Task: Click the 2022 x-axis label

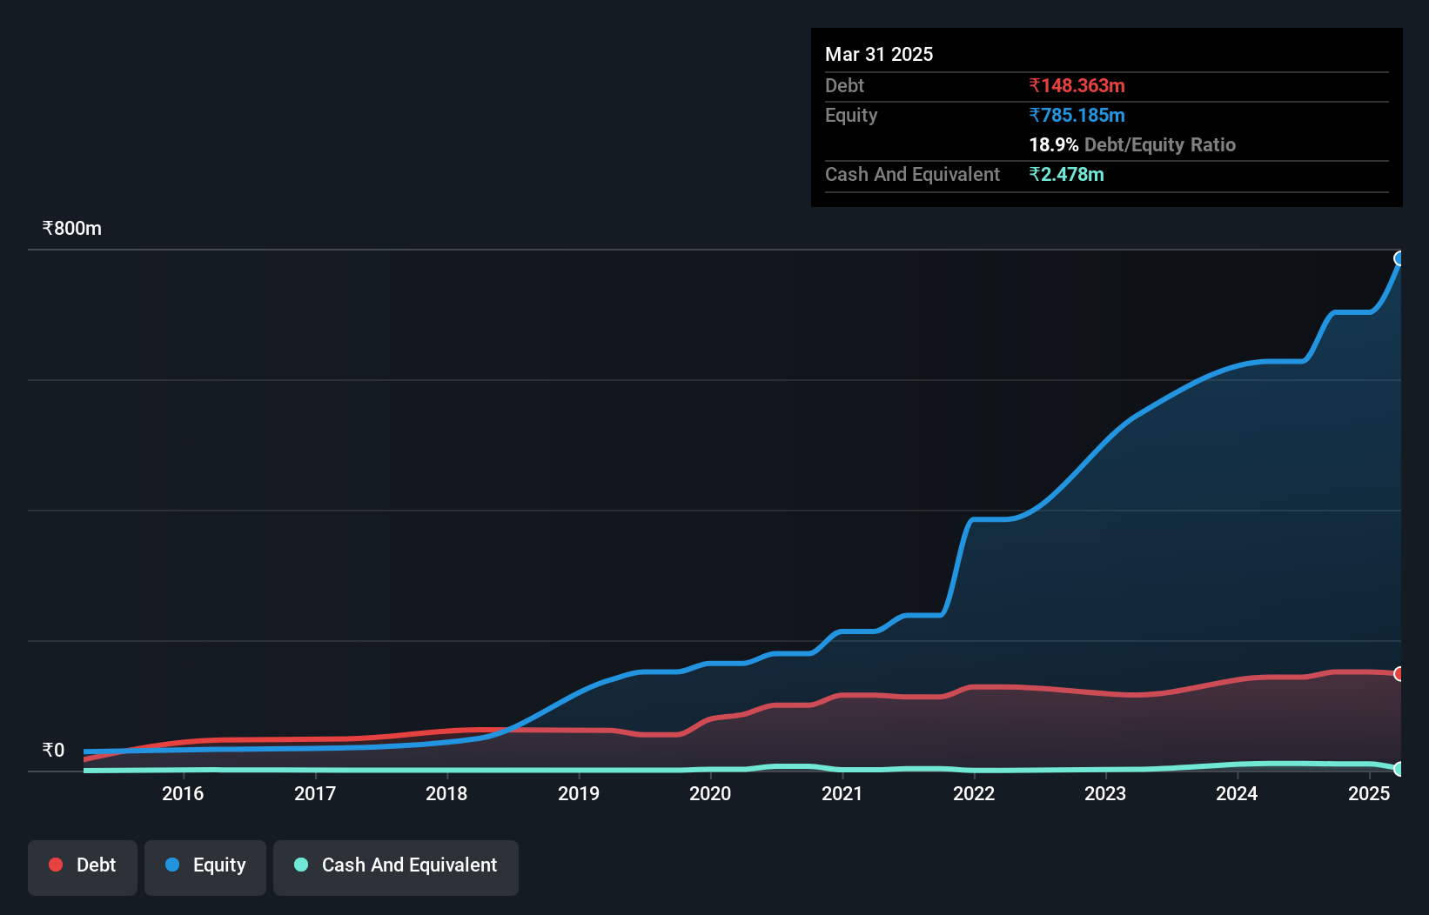Action: pos(974,793)
